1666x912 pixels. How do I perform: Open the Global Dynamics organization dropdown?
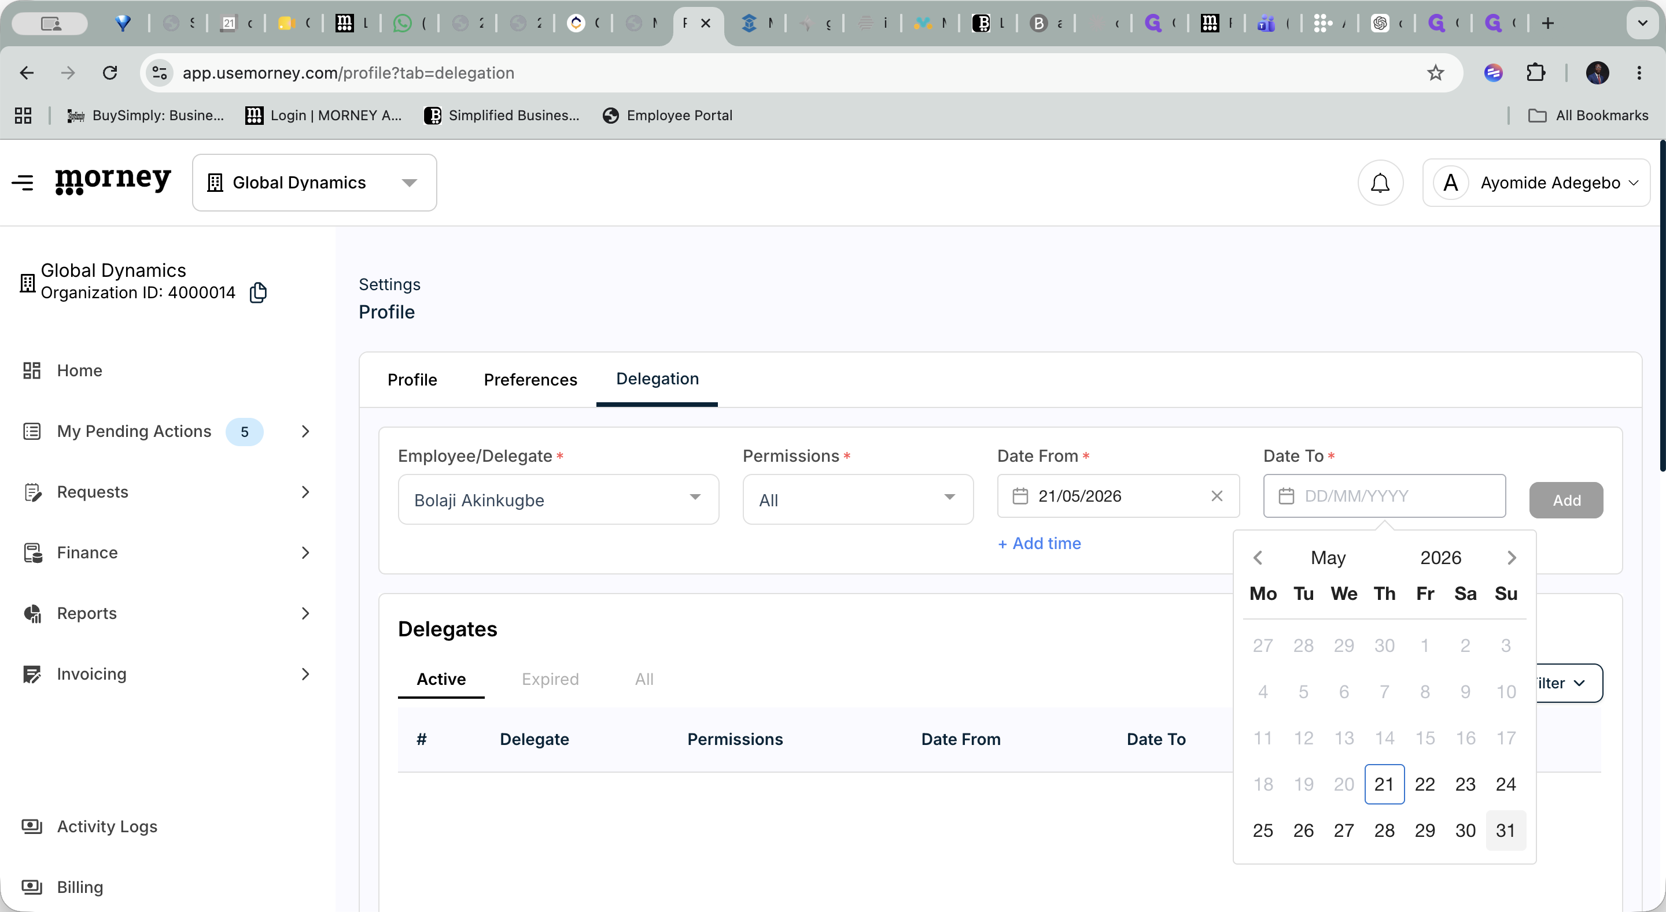coord(314,182)
